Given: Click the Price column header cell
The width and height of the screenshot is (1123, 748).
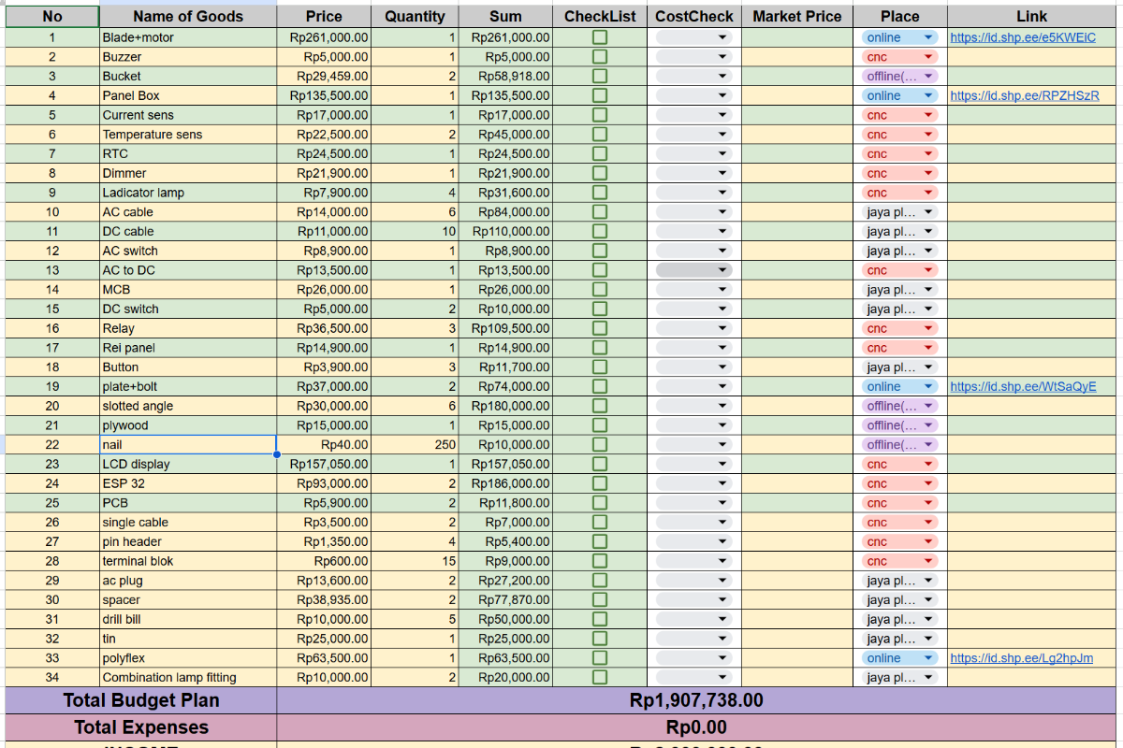Looking at the screenshot, I should 324,16.
